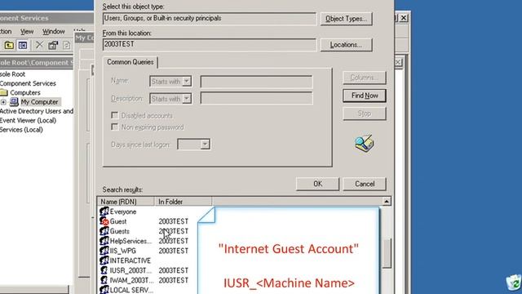Click the My Computer icon in console tree
The width and height of the screenshot is (522, 294).
(14, 101)
